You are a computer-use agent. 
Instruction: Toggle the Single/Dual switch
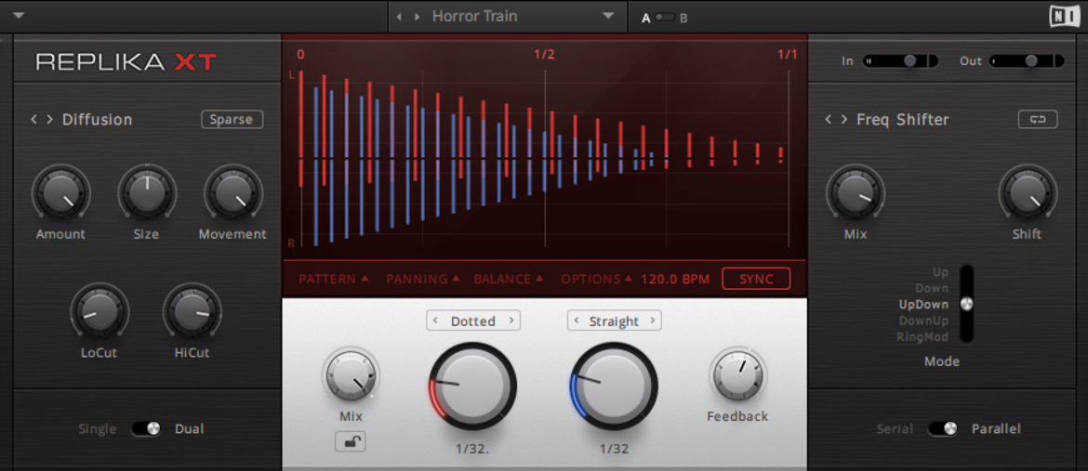click(x=146, y=428)
